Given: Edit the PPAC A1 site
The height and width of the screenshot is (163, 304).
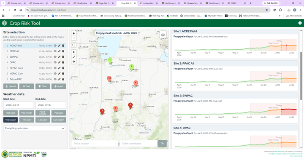Looking at the screenshot, I should point(59,51).
